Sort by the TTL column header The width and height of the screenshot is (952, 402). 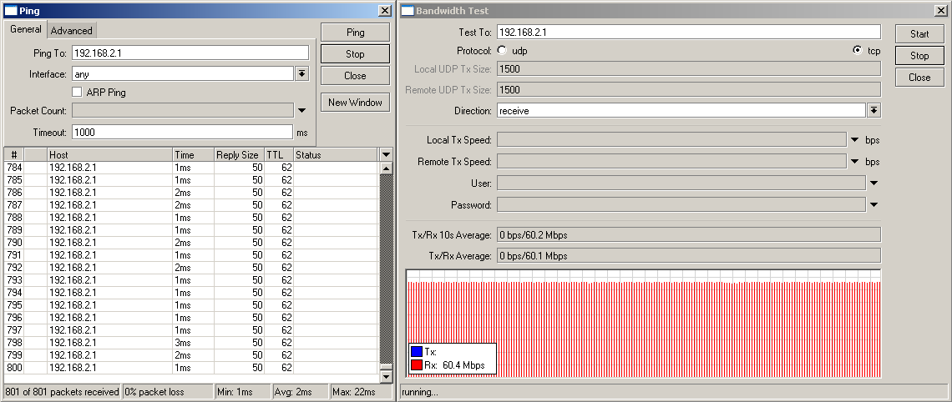click(279, 154)
